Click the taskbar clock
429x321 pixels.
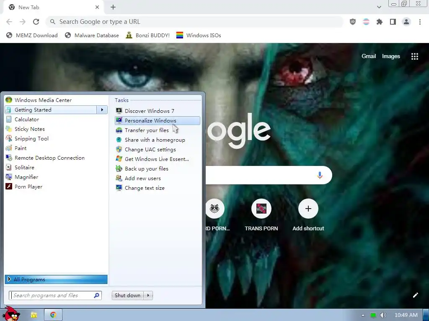406,315
